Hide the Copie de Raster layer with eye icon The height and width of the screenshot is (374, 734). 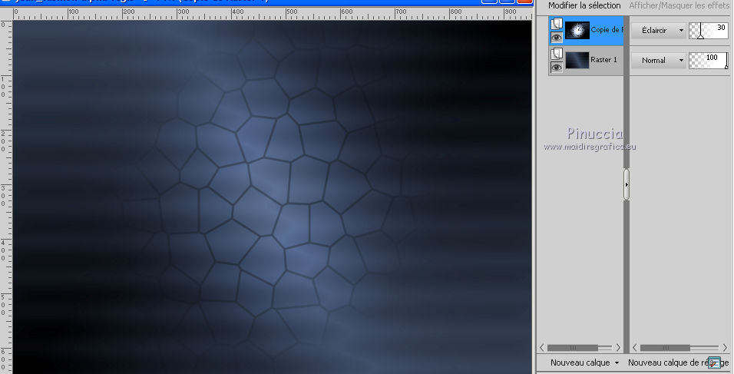tap(557, 38)
